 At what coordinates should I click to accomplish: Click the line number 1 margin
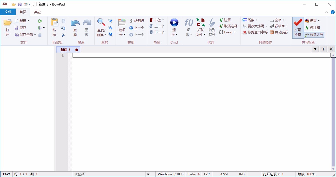coord(62,55)
